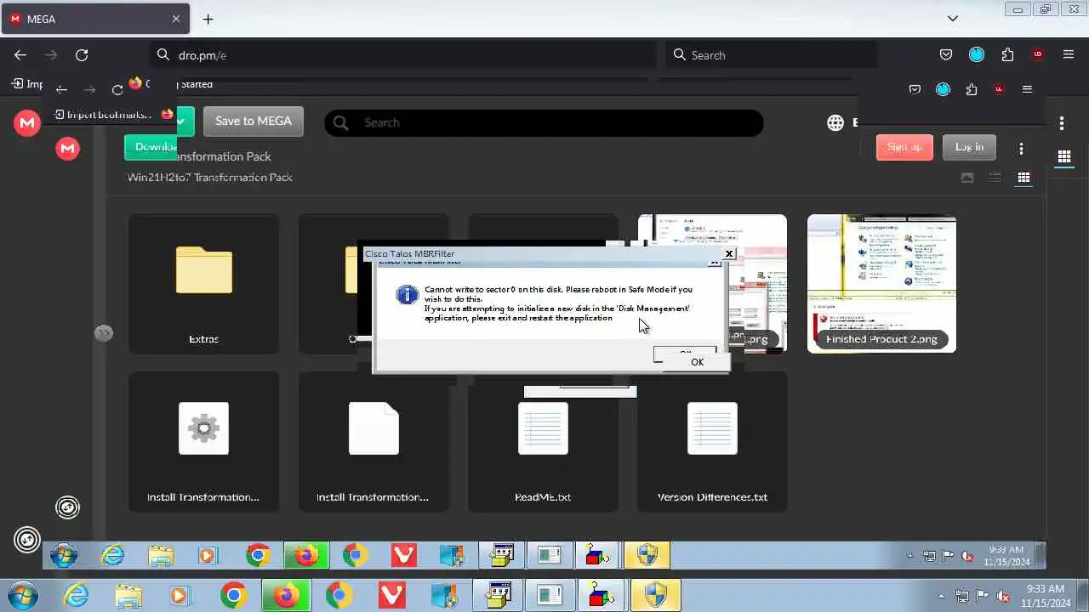Reload the page from main Firefox toolbar
The width and height of the screenshot is (1089, 612).
coord(82,54)
